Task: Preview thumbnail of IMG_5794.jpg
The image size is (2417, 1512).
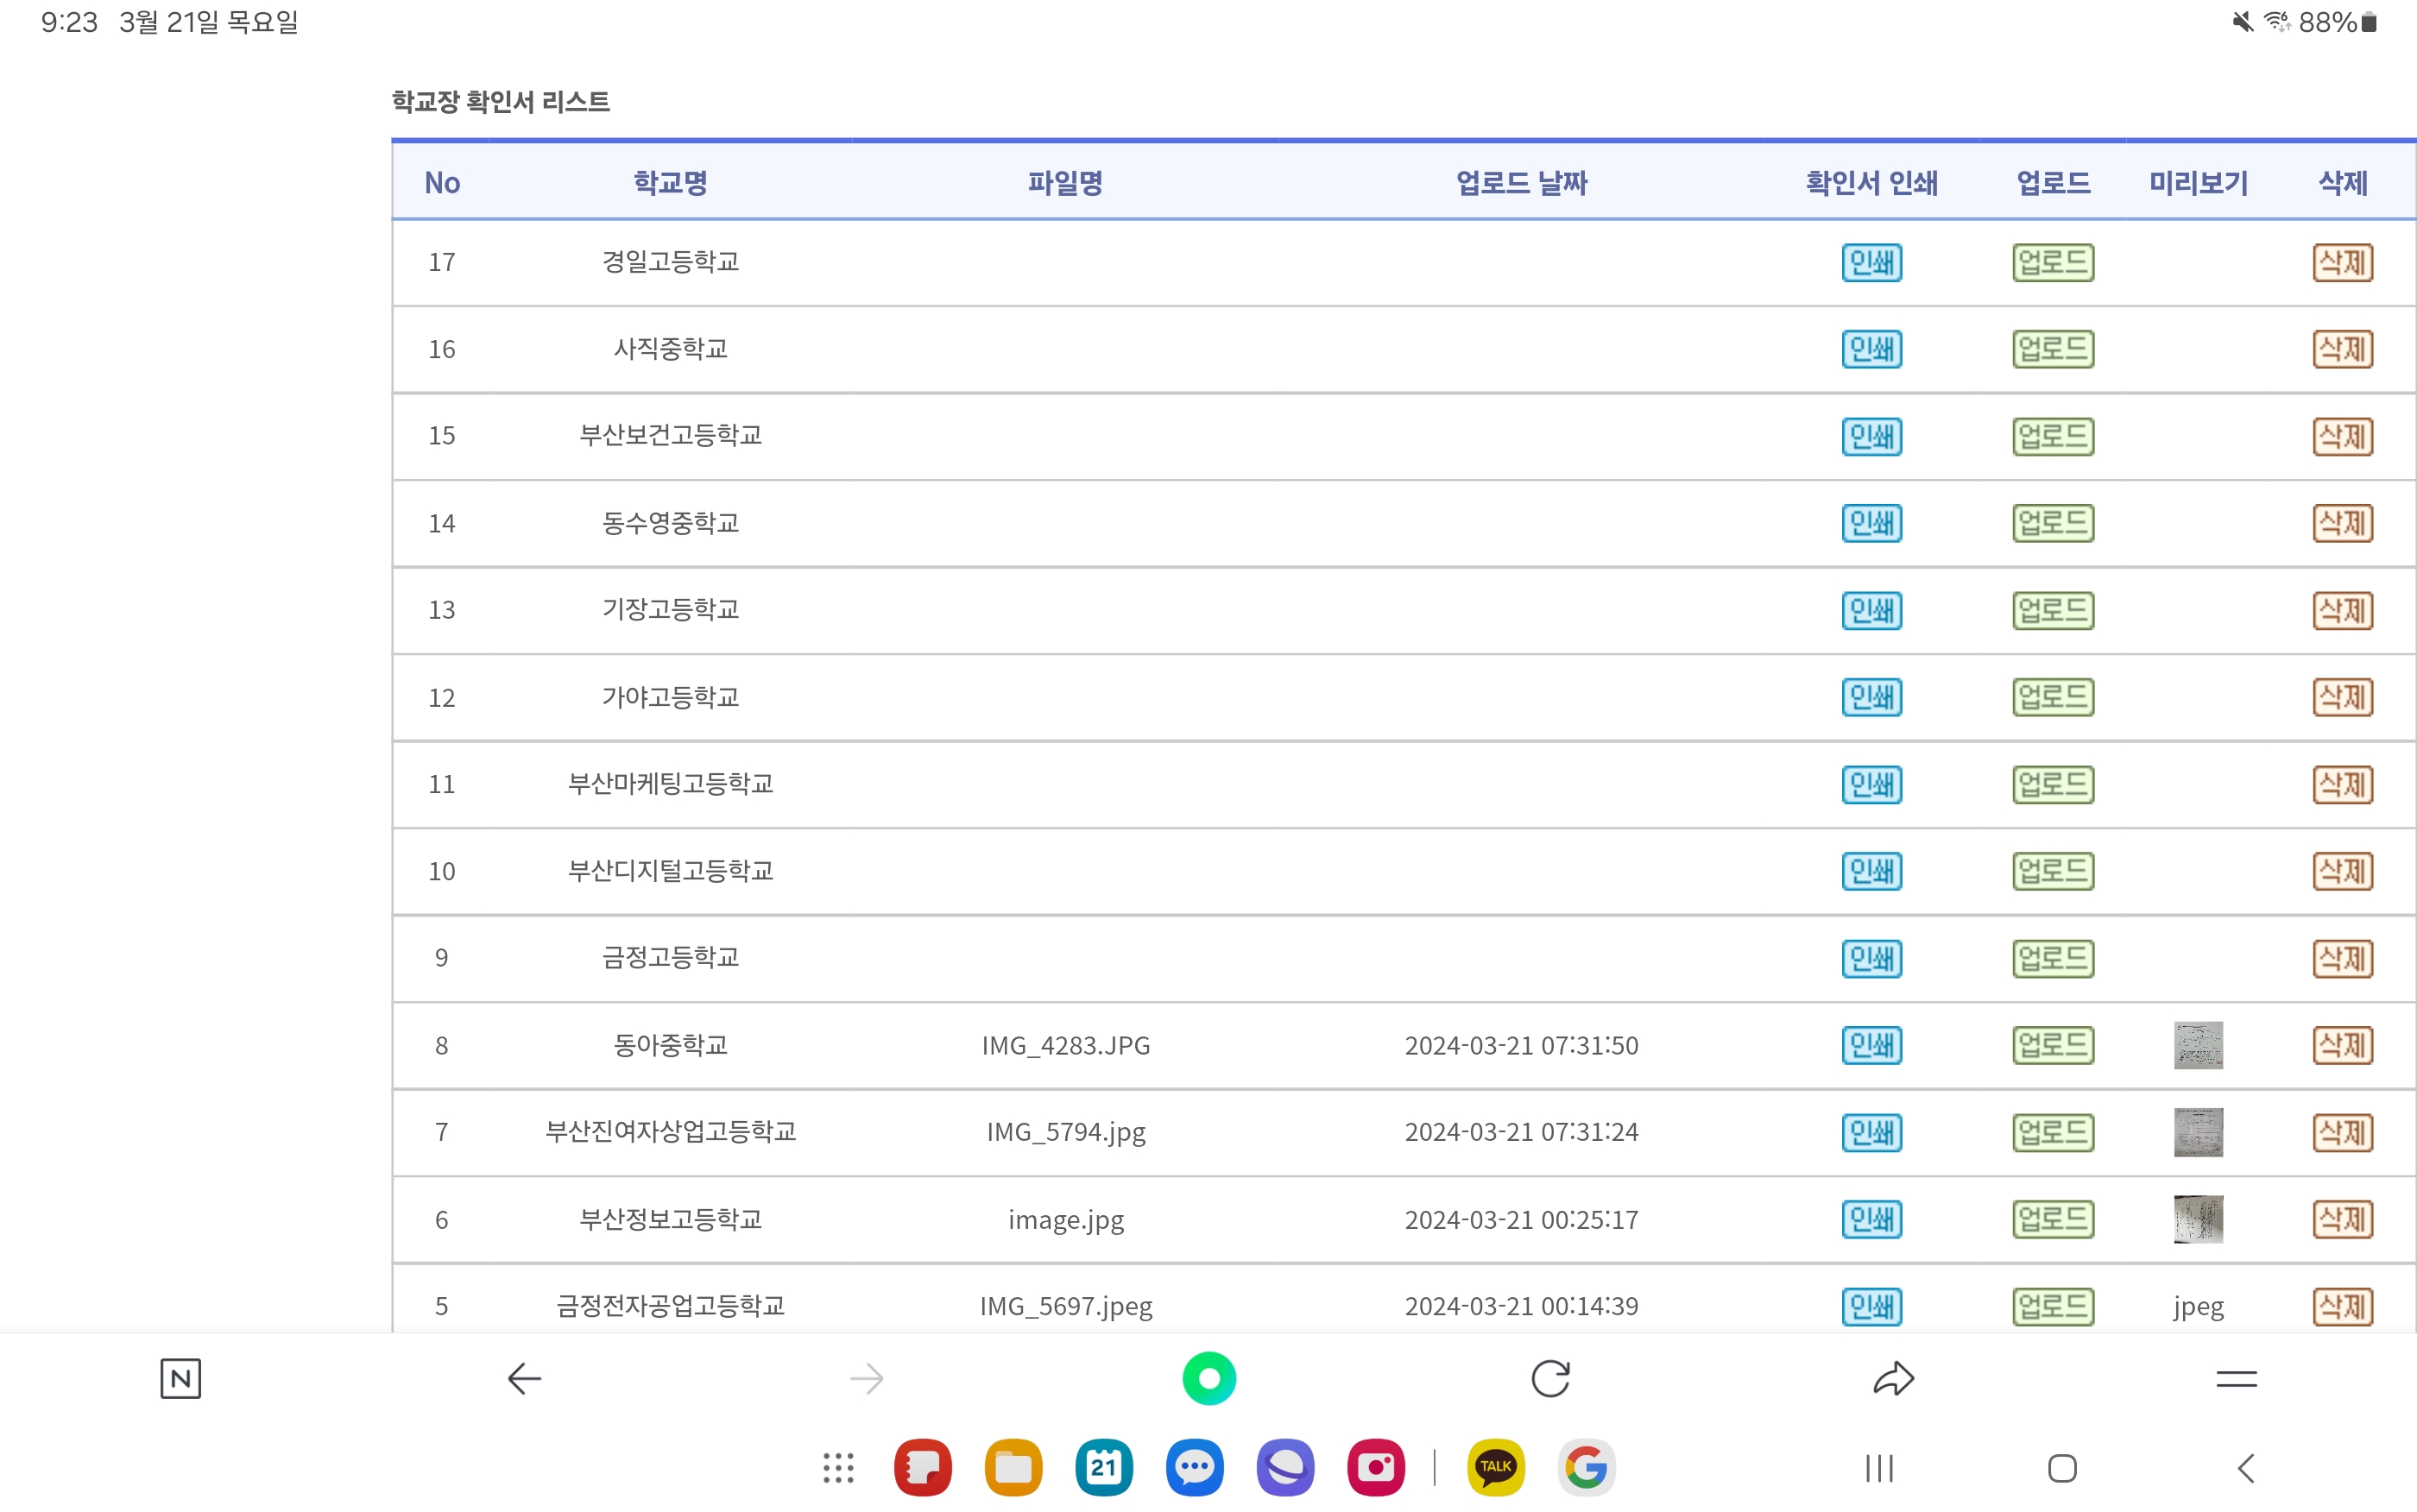Action: click(x=2198, y=1132)
